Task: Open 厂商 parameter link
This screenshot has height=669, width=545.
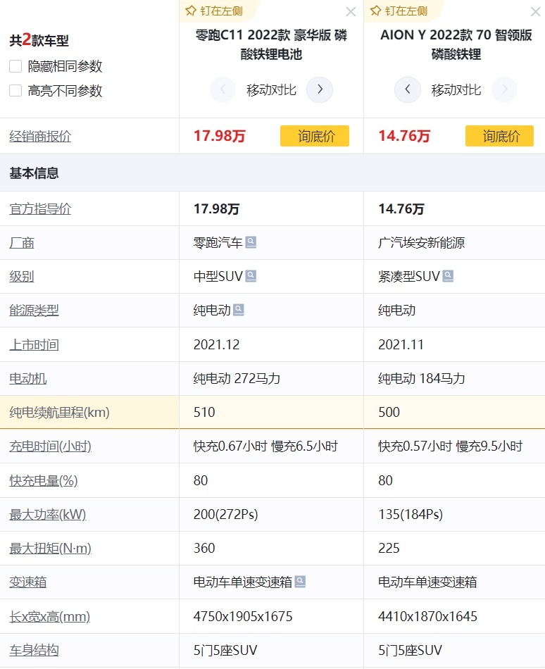Action: coord(22,243)
